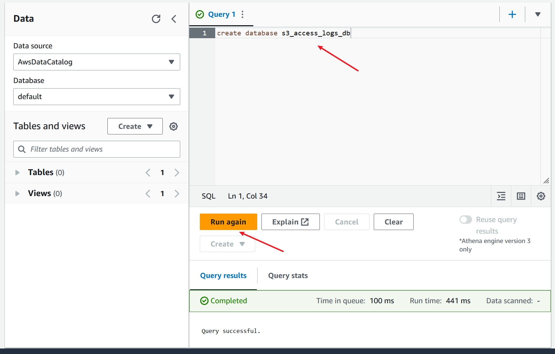Image resolution: width=555 pixels, height=354 pixels.
Task: Expand the Tables list
Action: [17, 173]
